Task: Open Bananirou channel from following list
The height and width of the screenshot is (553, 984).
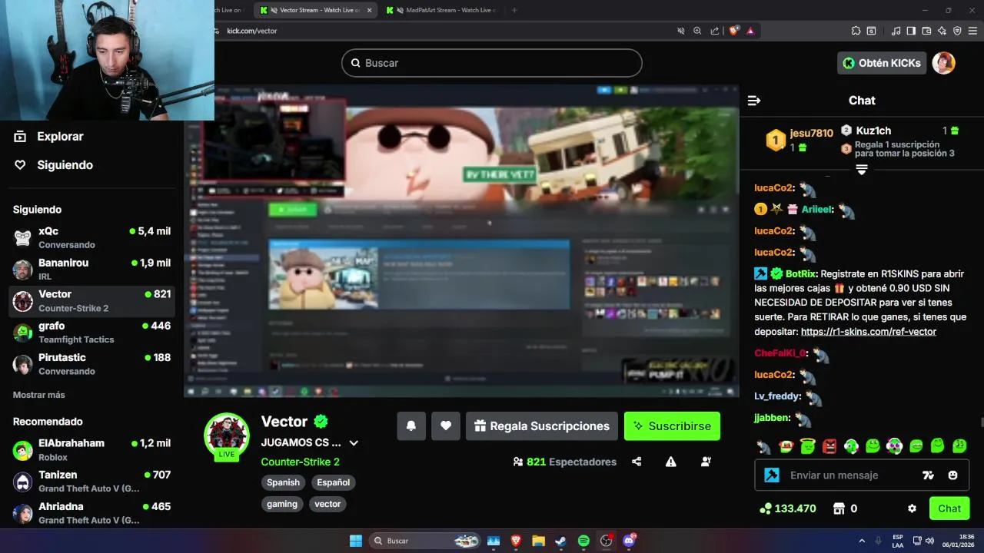Action: point(92,269)
